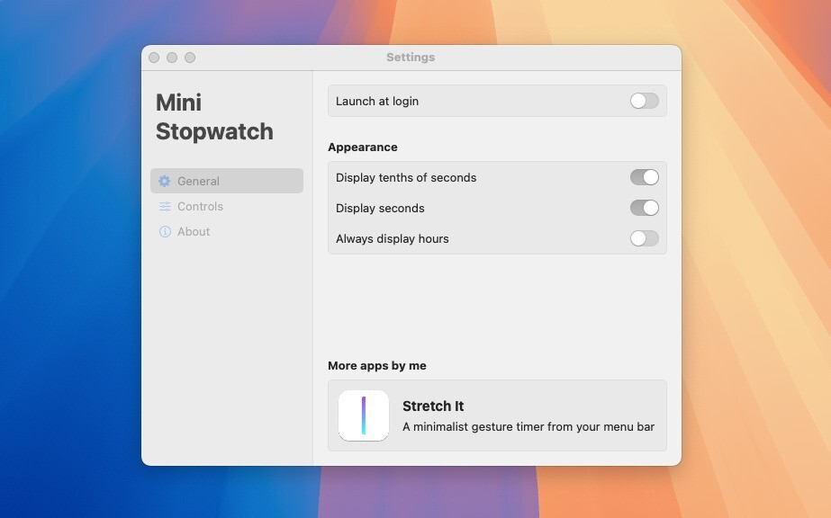This screenshot has width=831, height=518.
Task: Select the General sidebar label
Action: [198, 181]
